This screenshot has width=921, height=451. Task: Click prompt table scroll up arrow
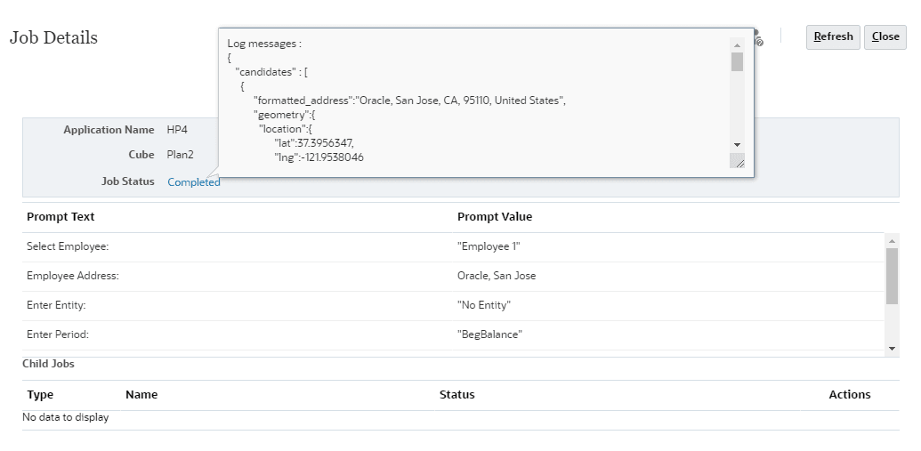(x=892, y=240)
